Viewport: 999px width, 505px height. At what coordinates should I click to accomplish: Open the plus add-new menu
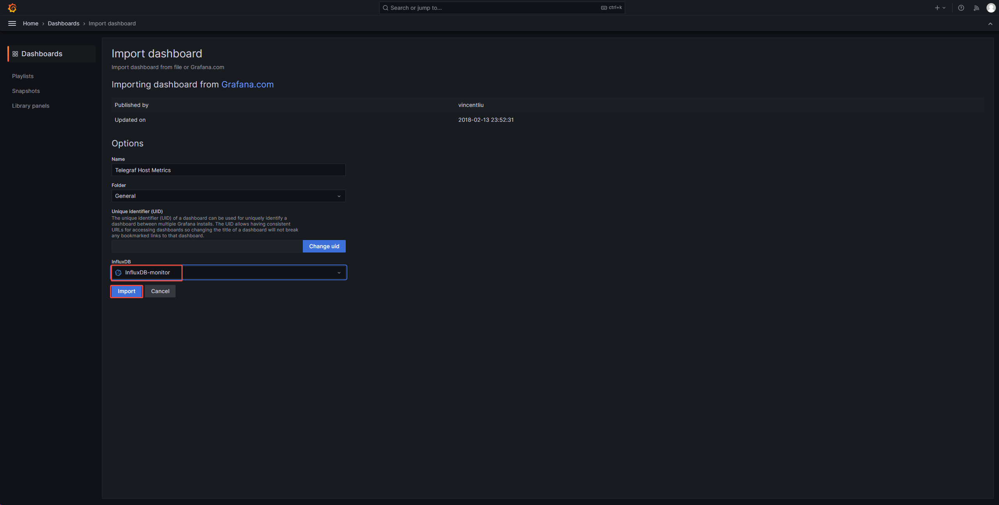pyautogui.click(x=940, y=8)
